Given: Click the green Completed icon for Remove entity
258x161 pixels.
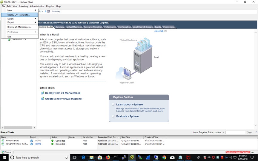Looking at the screenshot, I should (52, 141).
